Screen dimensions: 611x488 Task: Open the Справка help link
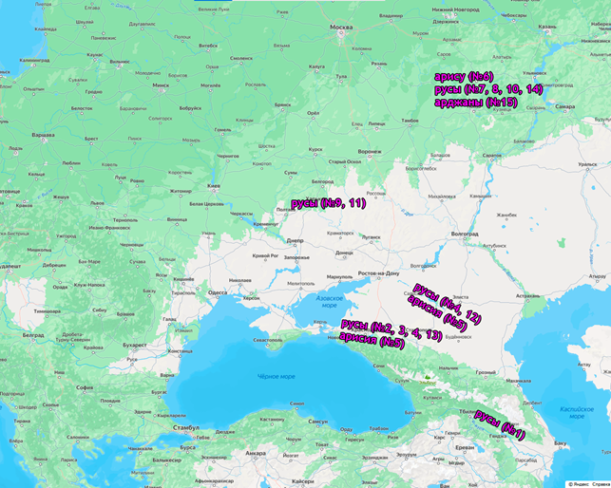(x=599, y=482)
